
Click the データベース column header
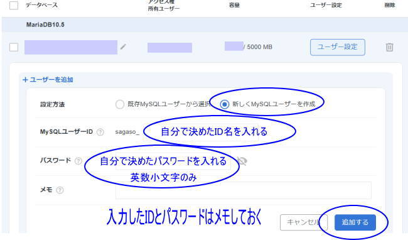click(x=41, y=5)
